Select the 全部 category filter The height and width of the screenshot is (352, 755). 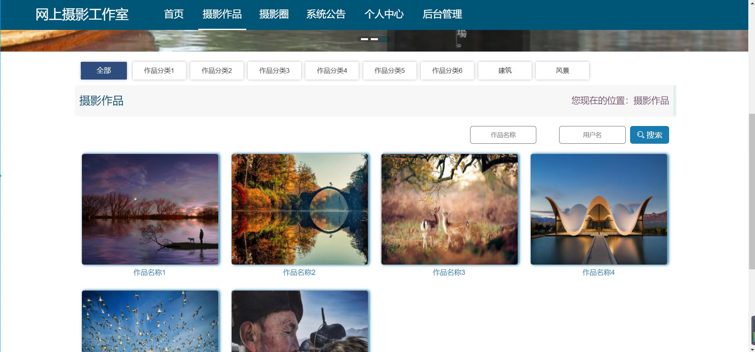tap(104, 70)
